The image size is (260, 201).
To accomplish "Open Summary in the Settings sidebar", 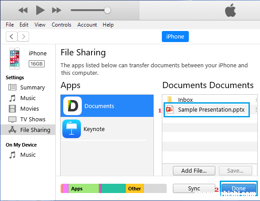I will (x=27, y=88).
